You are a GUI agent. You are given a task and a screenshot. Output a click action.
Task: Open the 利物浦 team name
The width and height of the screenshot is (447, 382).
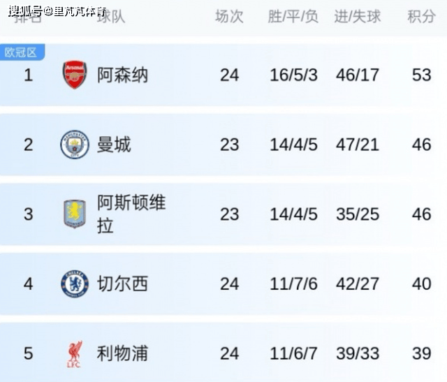(x=122, y=353)
